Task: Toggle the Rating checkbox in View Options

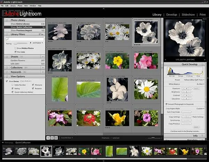Action: click(13, 88)
